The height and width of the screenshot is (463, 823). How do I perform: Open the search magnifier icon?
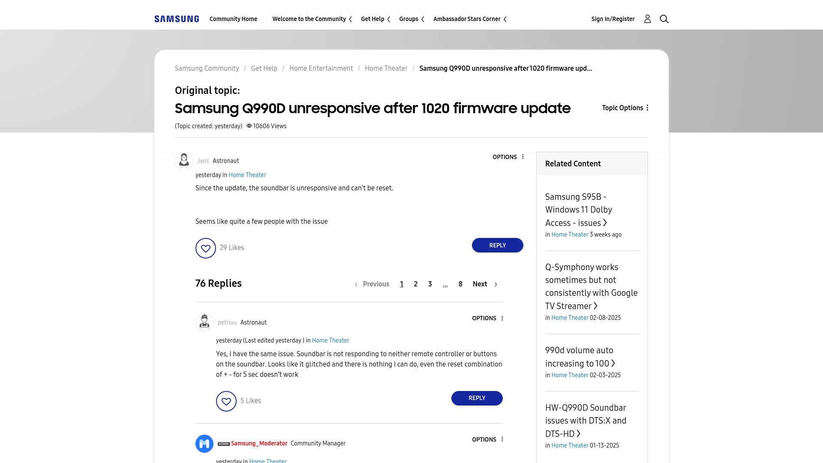click(x=664, y=19)
